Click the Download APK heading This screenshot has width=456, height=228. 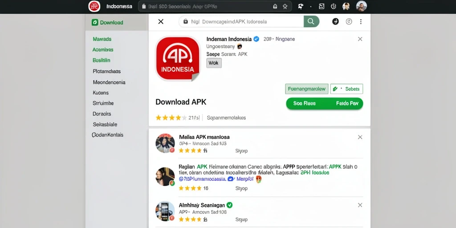181,102
